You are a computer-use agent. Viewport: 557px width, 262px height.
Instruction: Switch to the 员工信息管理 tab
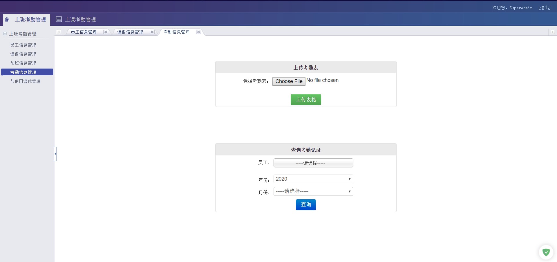click(x=84, y=32)
